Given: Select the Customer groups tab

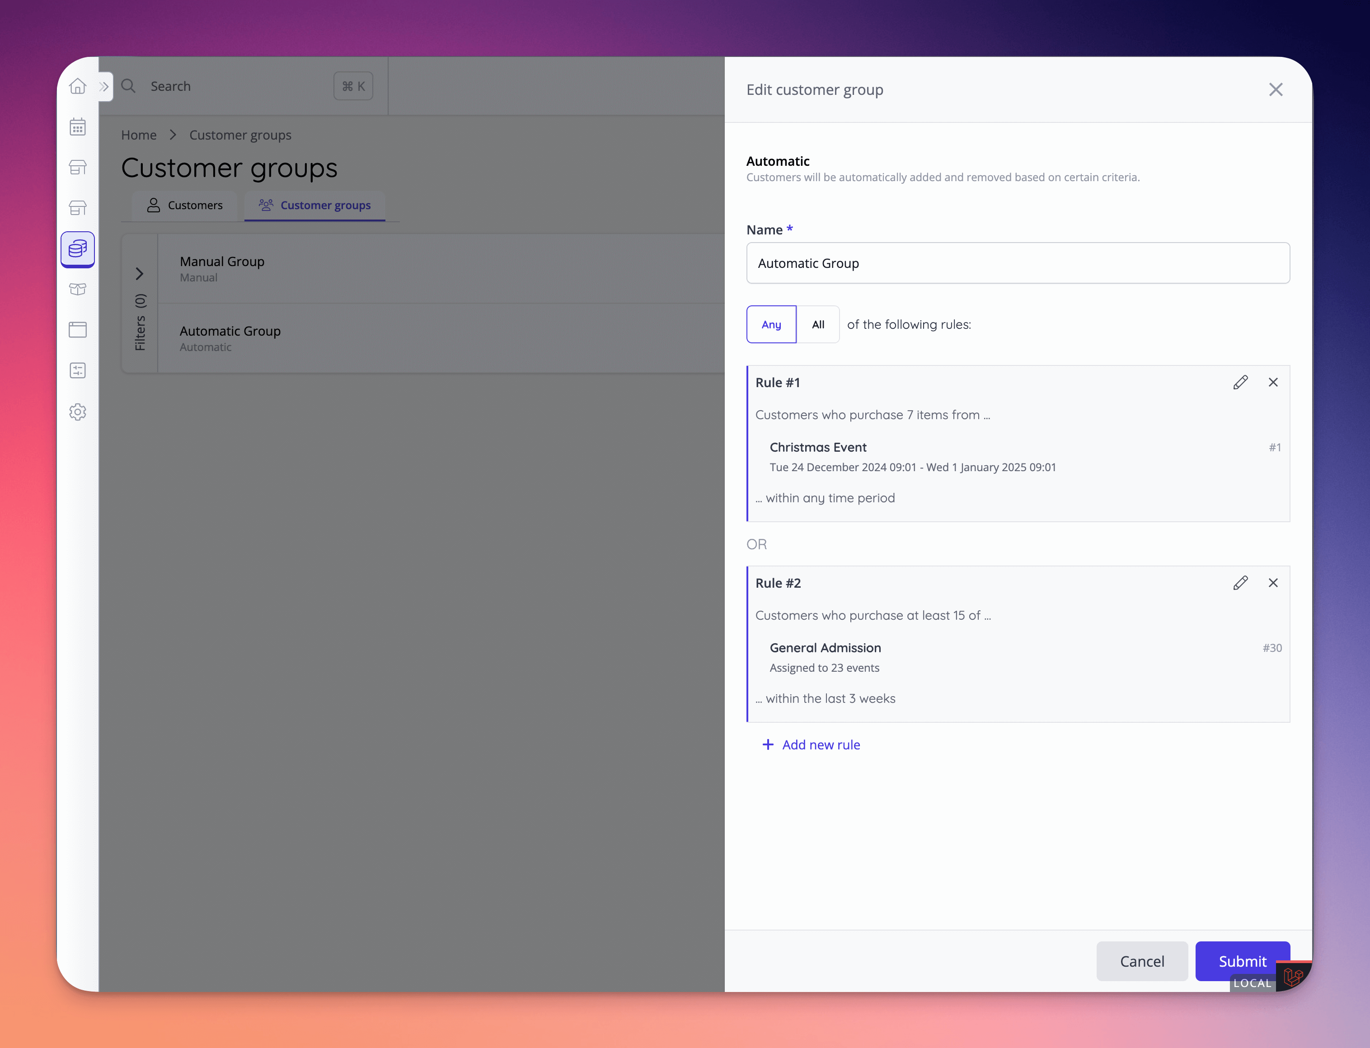Looking at the screenshot, I should pyautogui.click(x=314, y=205).
